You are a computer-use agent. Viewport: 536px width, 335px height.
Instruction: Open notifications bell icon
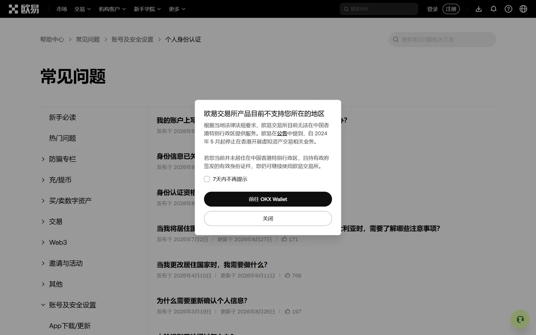click(494, 9)
